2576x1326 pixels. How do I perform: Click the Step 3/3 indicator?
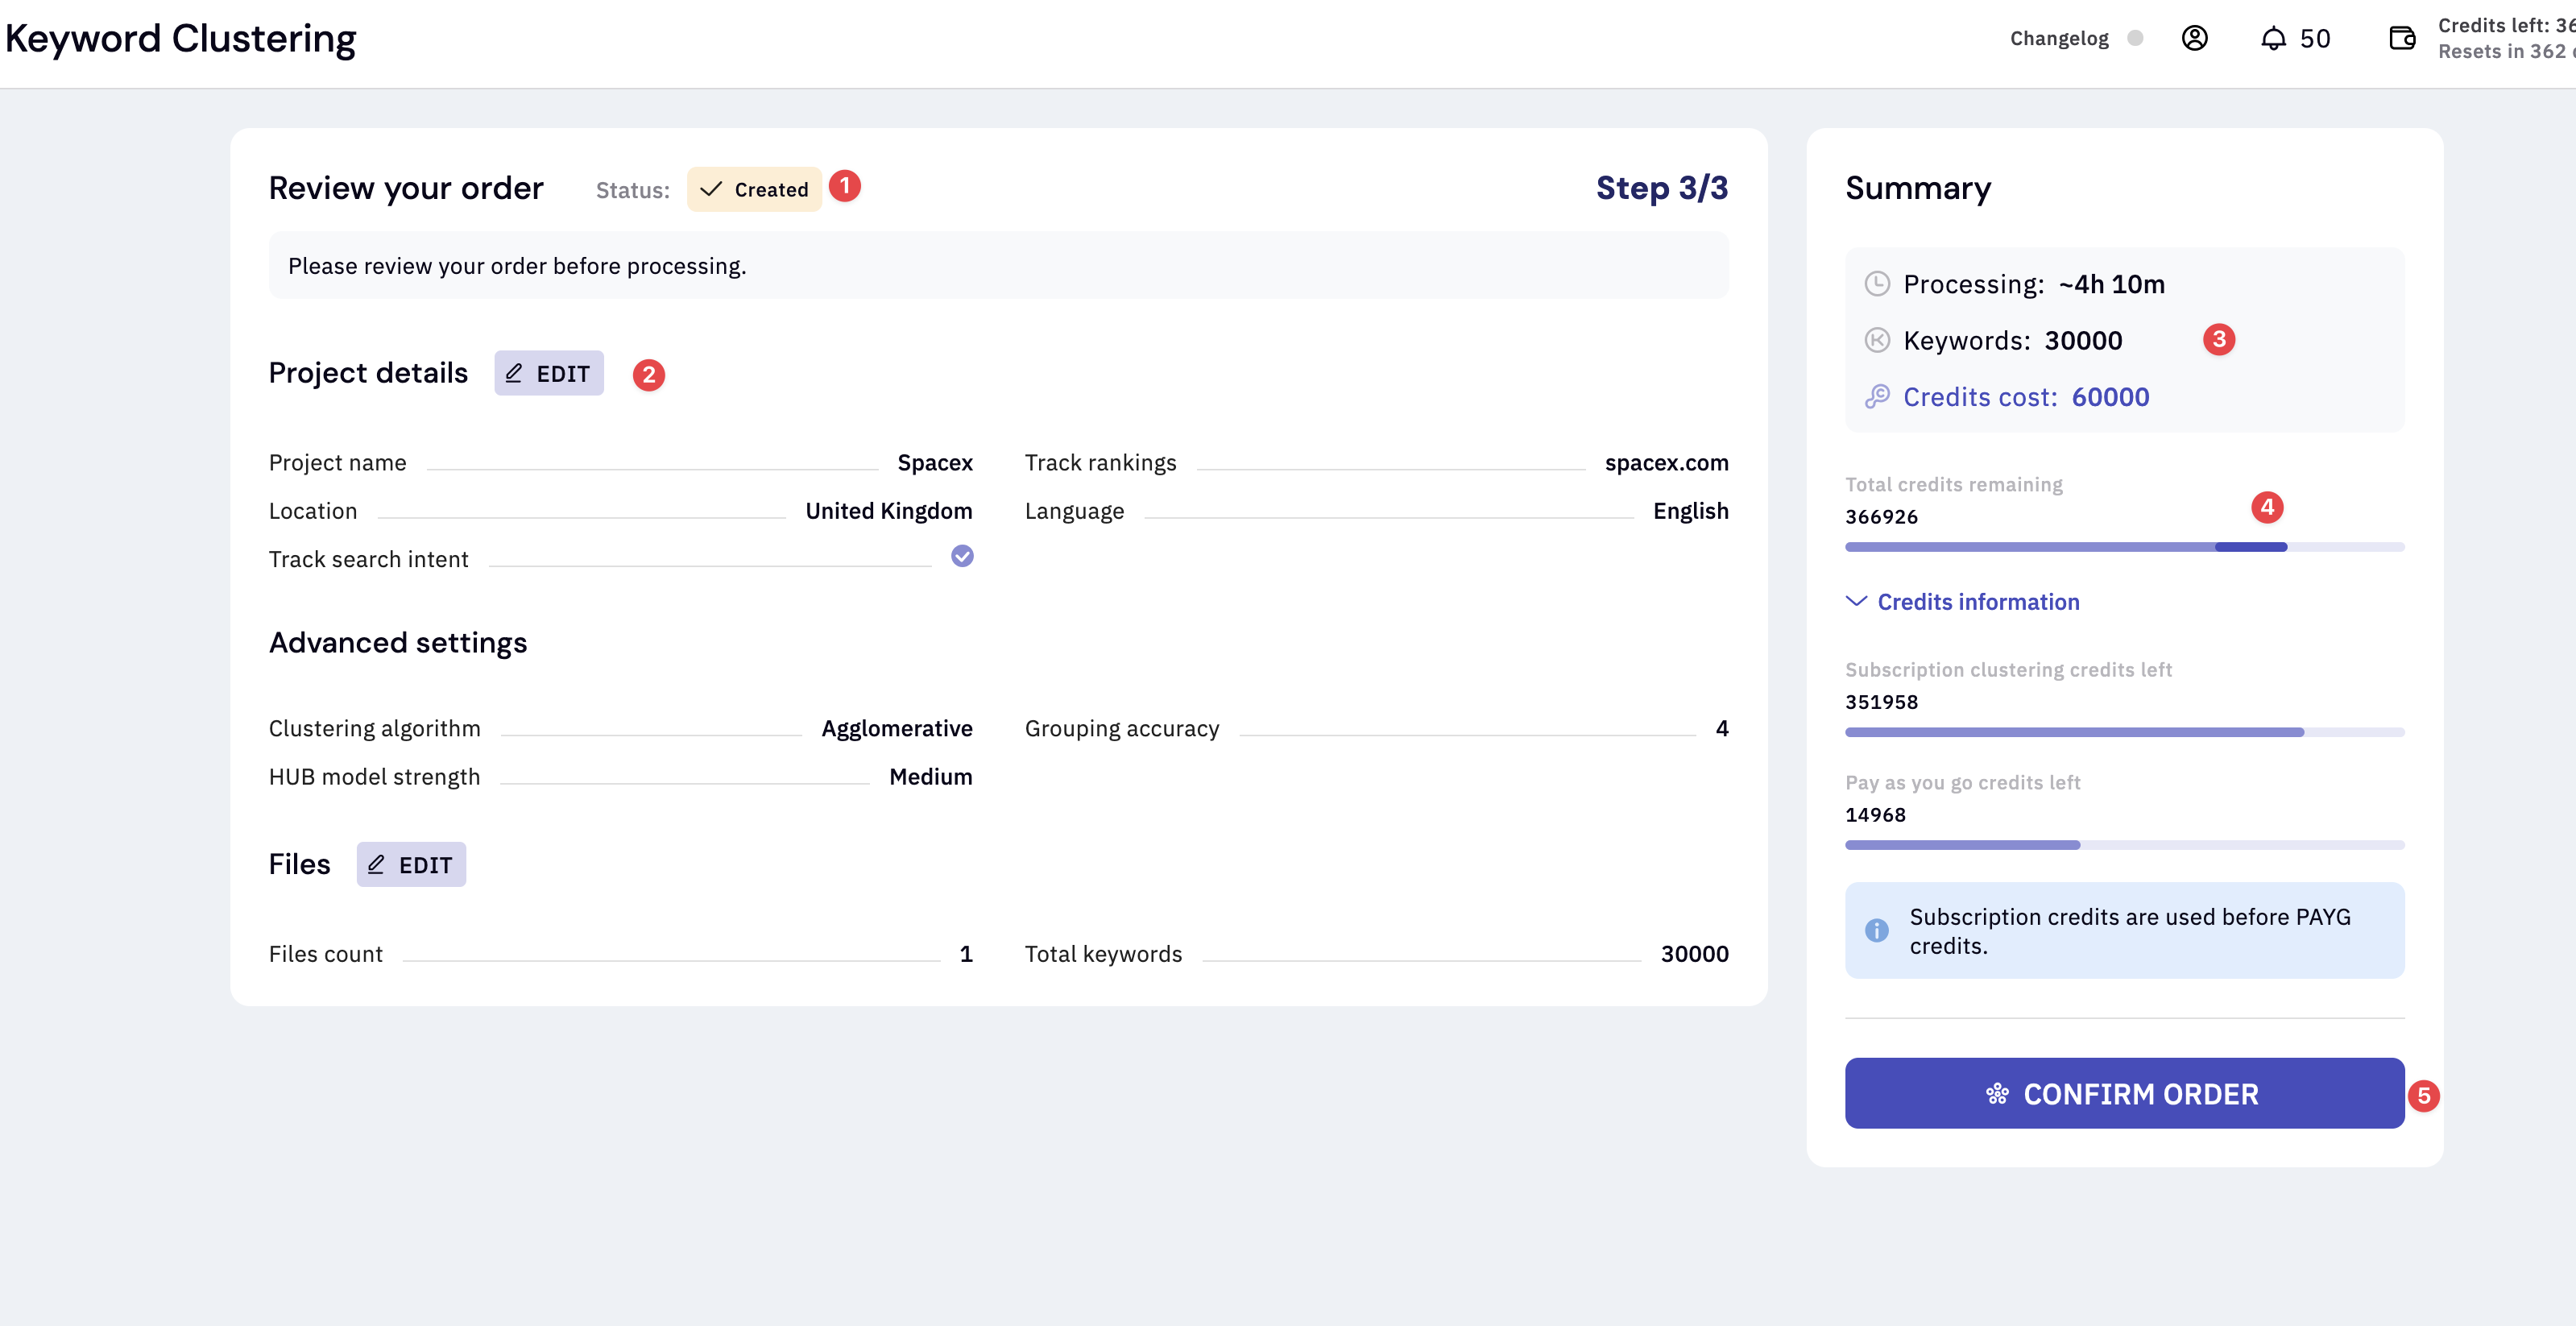point(1661,188)
